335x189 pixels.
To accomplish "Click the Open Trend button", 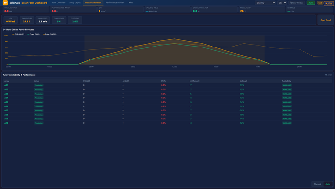I will pos(325,20).
